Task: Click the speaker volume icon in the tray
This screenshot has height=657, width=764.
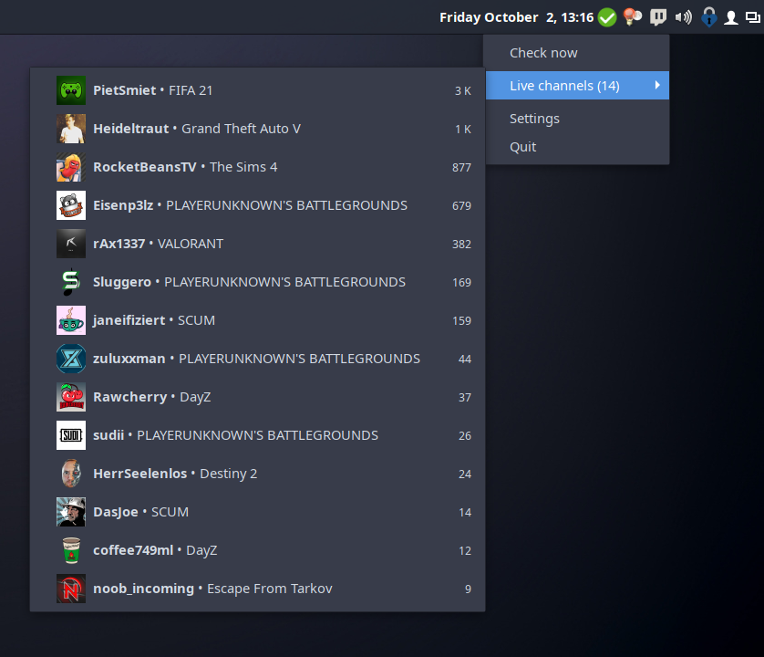Action: [x=682, y=16]
